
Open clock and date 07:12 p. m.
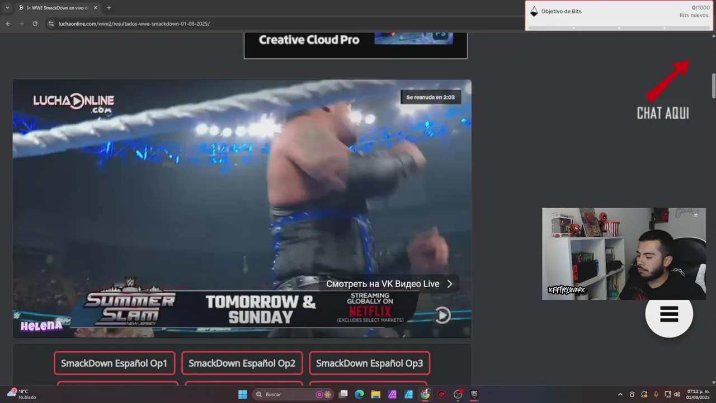click(698, 395)
